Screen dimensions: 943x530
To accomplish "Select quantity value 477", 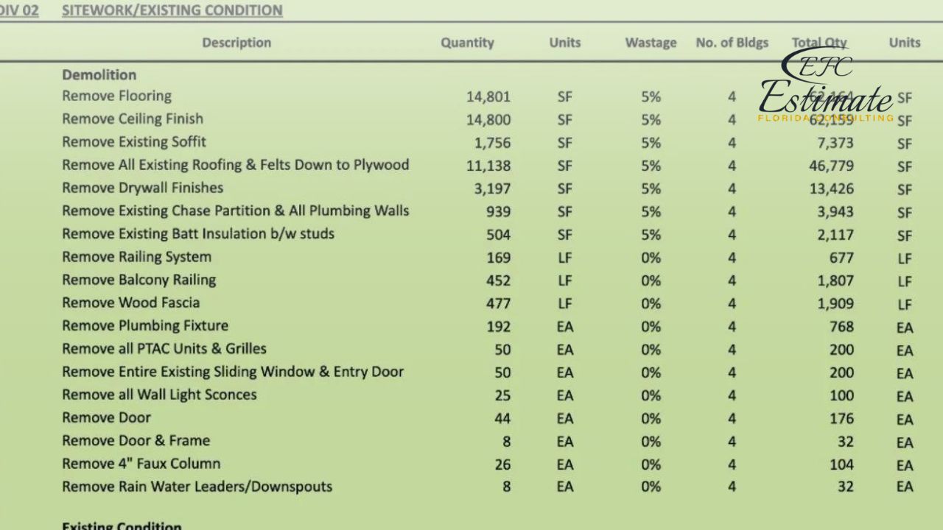I will [498, 303].
